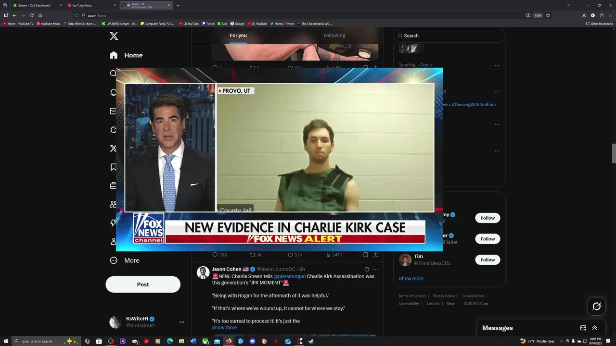Image resolution: width=616 pixels, height=346 pixels.
Task: Open the floating Grok button above Messages
Action: [x=596, y=306]
